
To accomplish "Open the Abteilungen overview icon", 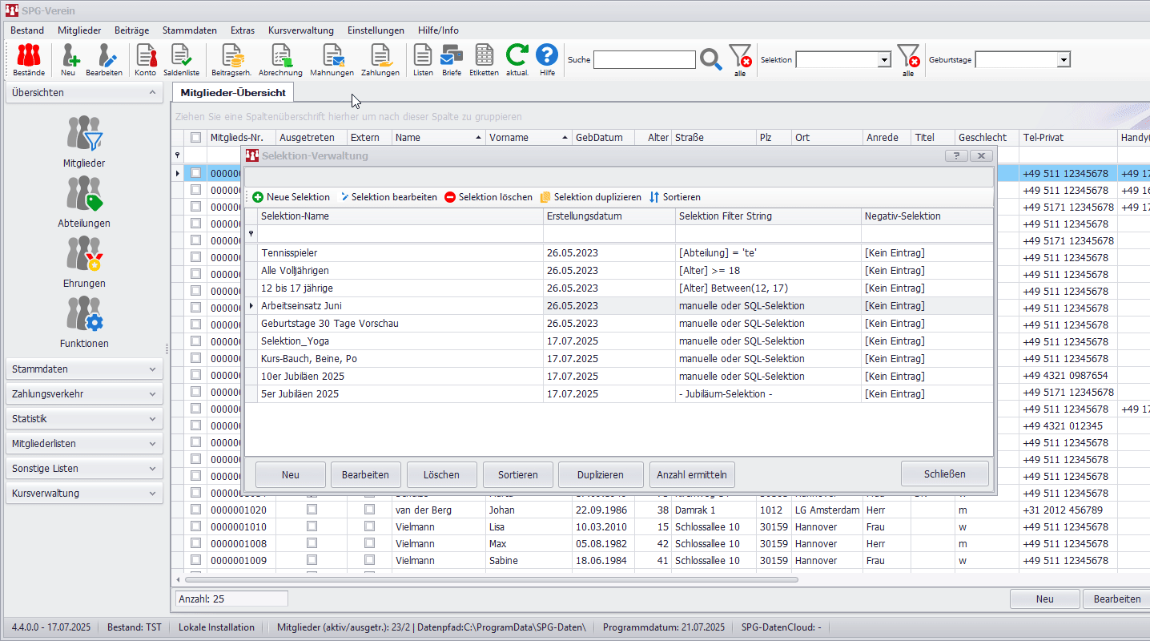I will coord(84,202).
